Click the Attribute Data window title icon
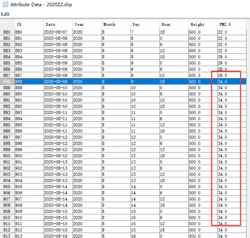Image resolution: width=250 pixels, height=238 pixels. pyautogui.click(x=6, y=4)
